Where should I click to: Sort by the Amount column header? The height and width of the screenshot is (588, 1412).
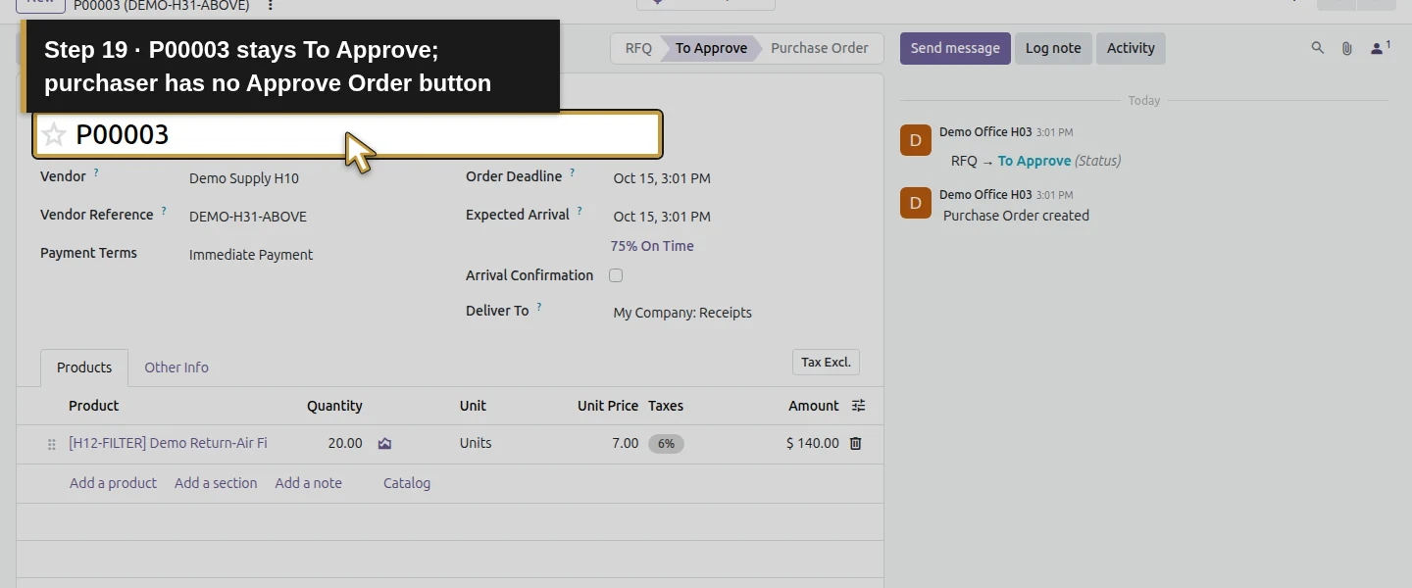coord(814,406)
